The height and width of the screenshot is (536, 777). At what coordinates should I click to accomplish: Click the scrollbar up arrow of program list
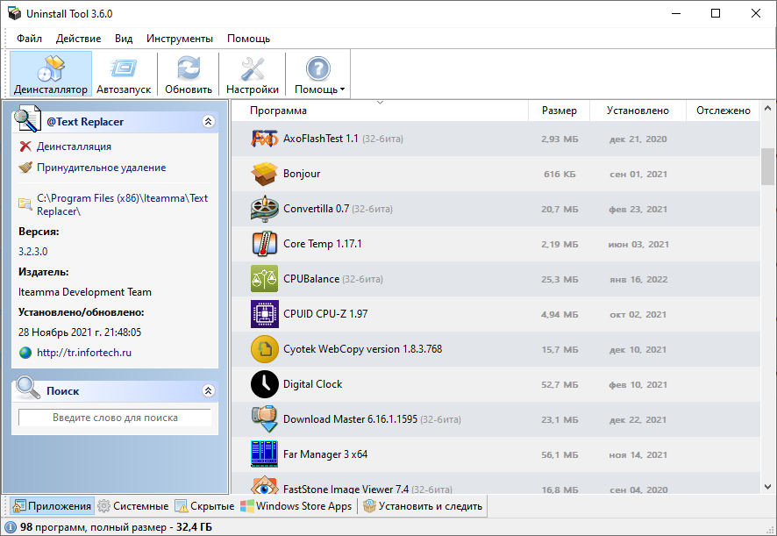coord(767,108)
